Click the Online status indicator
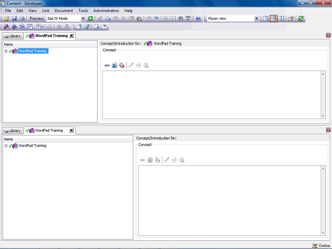 pos(321,245)
